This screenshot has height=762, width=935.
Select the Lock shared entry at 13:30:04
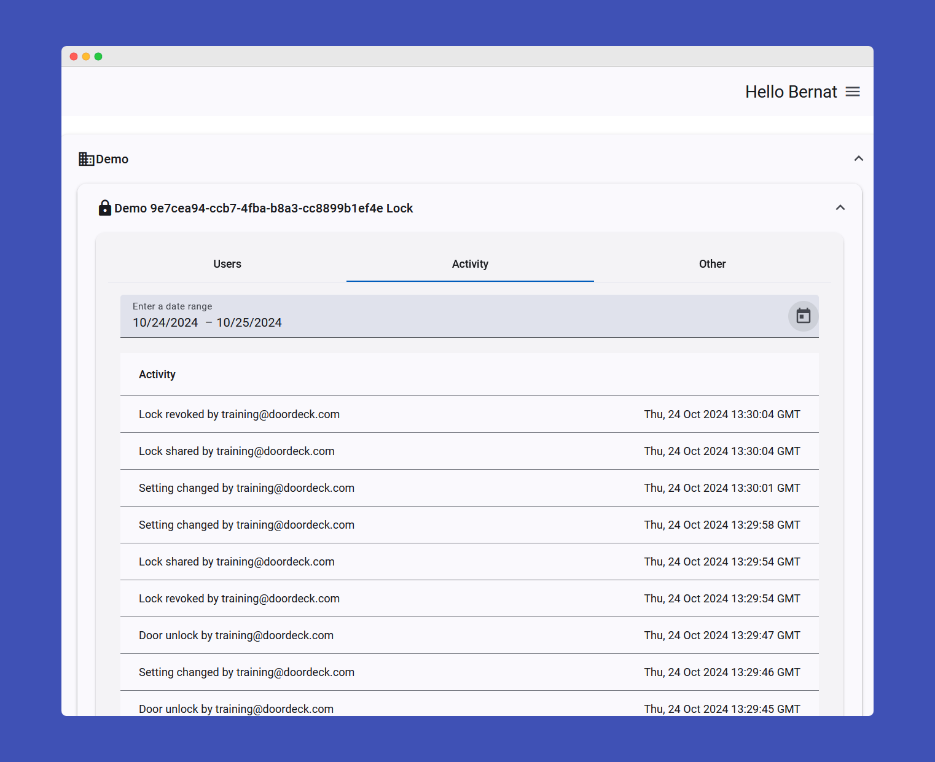[x=237, y=451]
